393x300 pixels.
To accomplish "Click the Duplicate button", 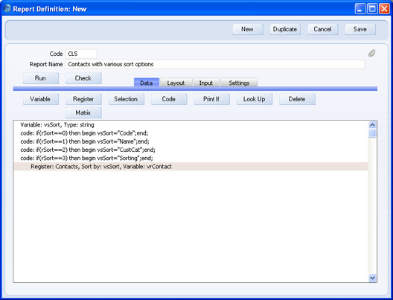I will tap(285, 29).
